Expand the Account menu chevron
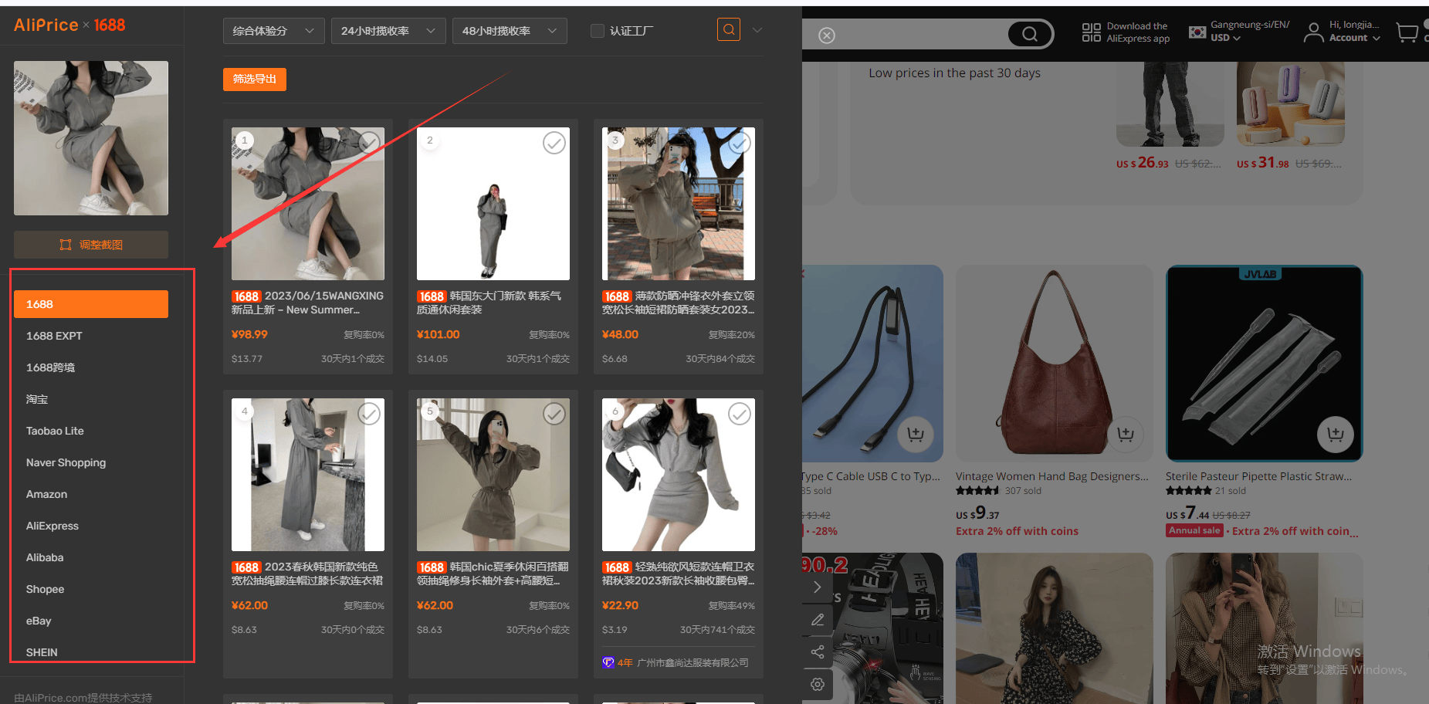Screen dimensions: 1429x704 point(1377,38)
